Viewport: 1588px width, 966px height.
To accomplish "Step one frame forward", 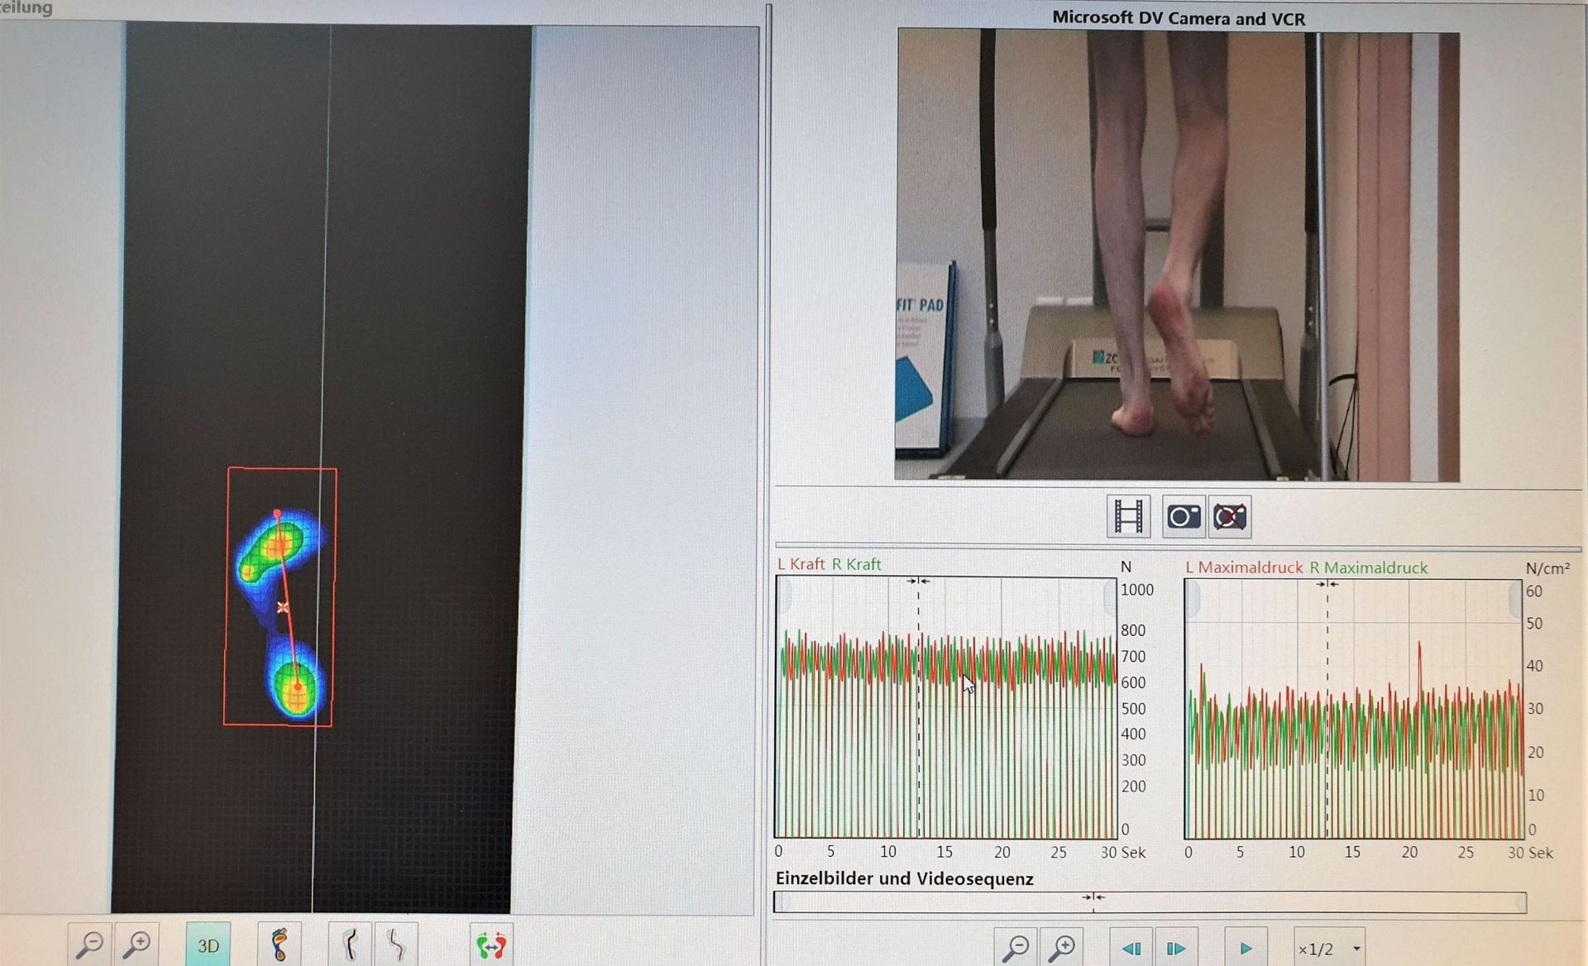I will coord(1175,948).
